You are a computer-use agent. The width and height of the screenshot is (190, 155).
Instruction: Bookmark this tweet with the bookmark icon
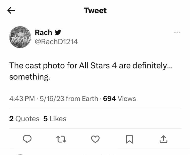[129, 139]
